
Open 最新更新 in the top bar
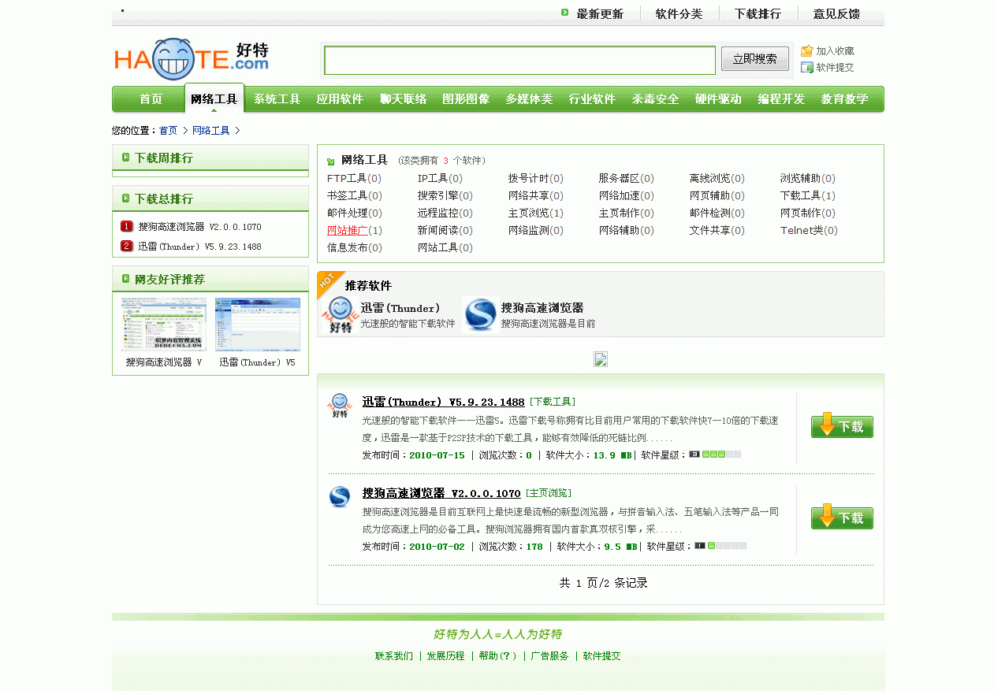tap(600, 13)
